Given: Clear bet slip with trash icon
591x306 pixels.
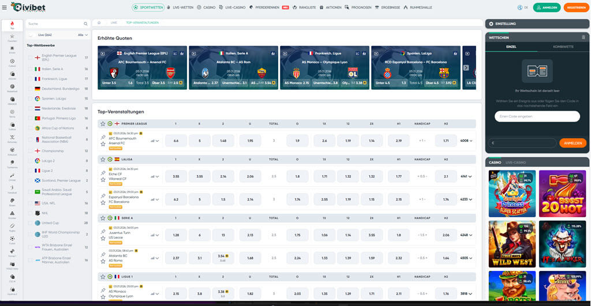Looking at the screenshot, I should pyautogui.click(x=583, y=37).
